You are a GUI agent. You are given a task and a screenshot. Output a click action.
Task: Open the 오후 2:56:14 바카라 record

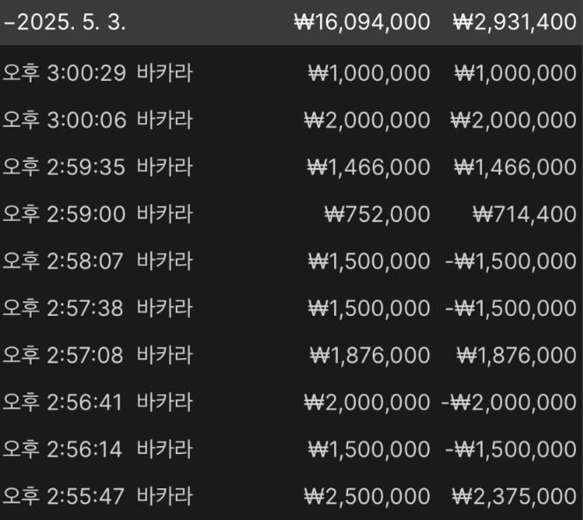pos(292,450)
